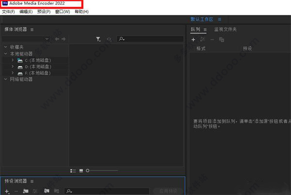Click the 应用预设 button
This screenshot has width=291, height=195.
168,191
